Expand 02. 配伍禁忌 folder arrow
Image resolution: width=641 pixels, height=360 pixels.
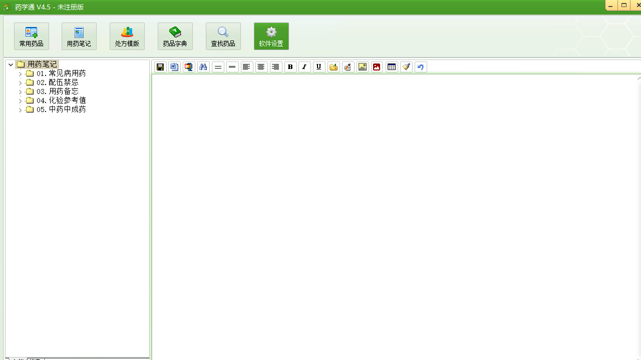[20, 83]
